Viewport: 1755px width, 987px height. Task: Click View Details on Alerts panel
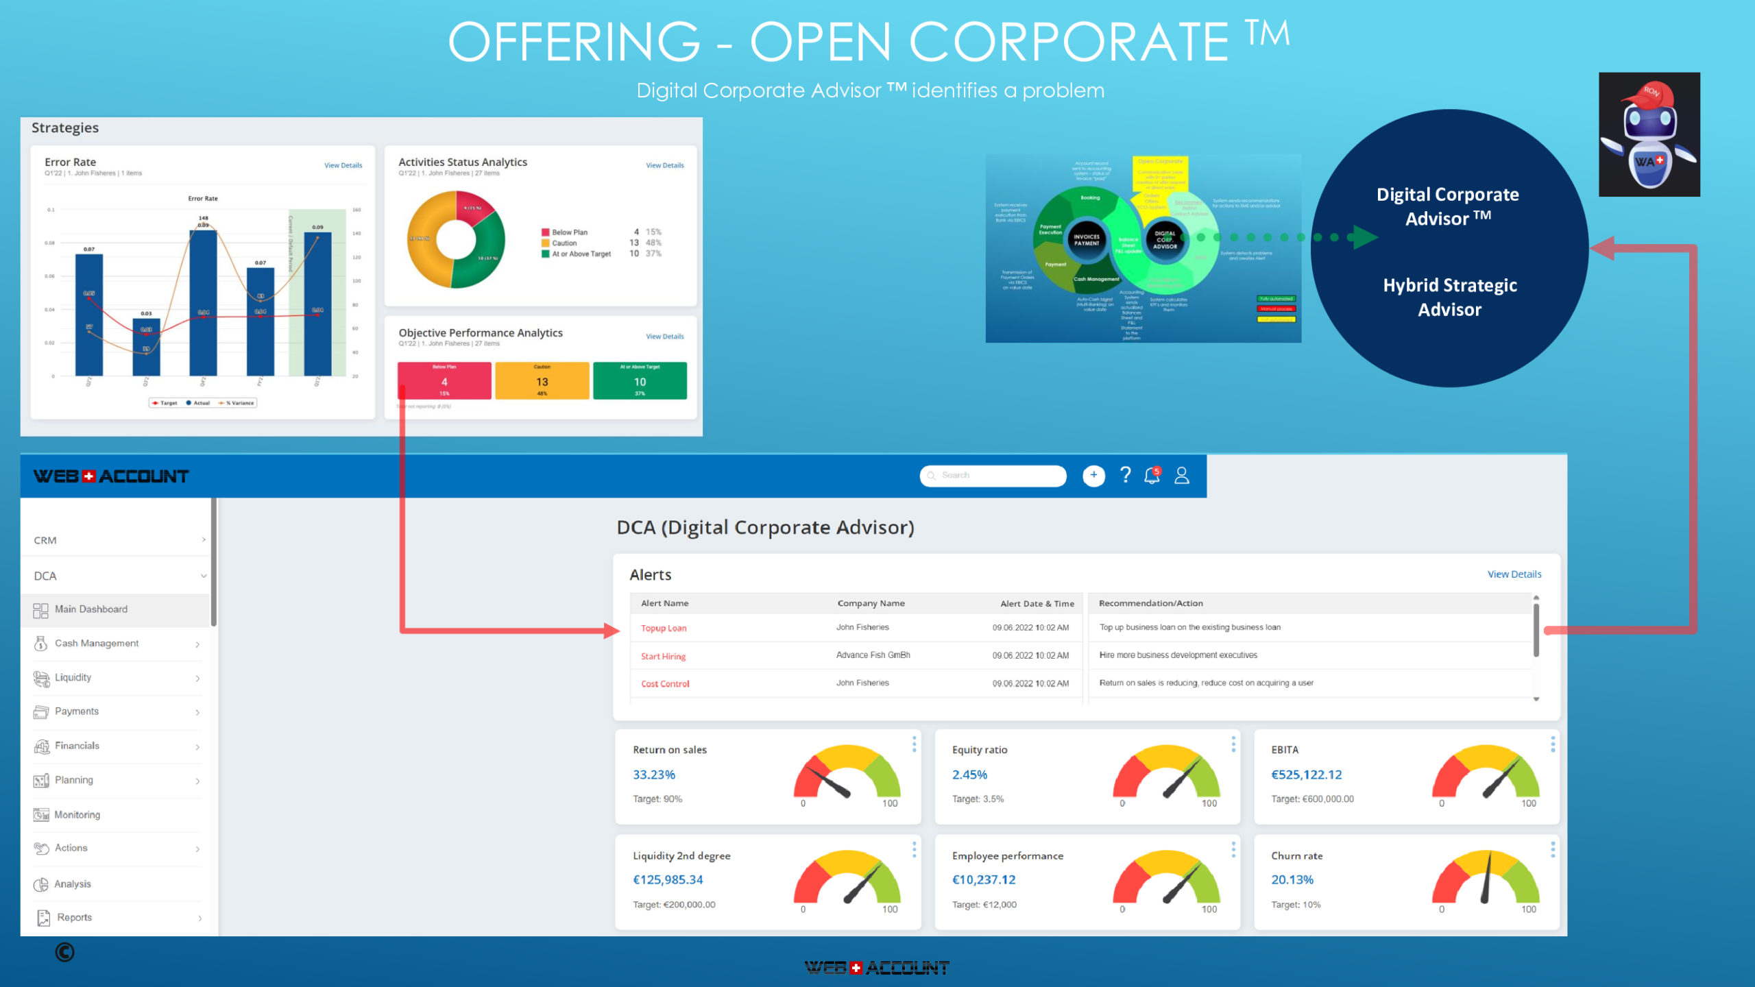pos(1514,574)
